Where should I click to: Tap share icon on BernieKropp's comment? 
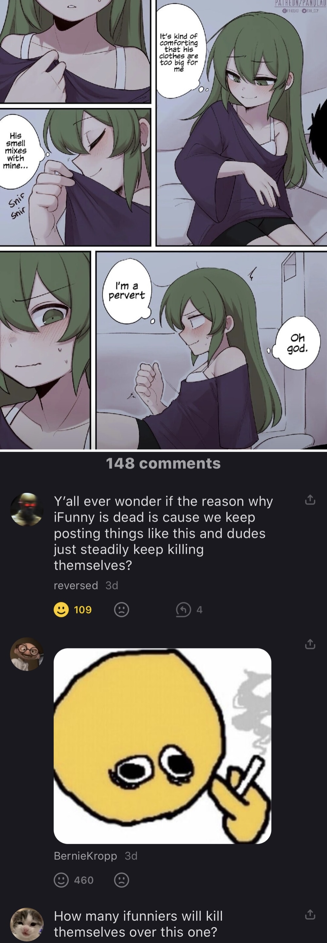(310, 644)
